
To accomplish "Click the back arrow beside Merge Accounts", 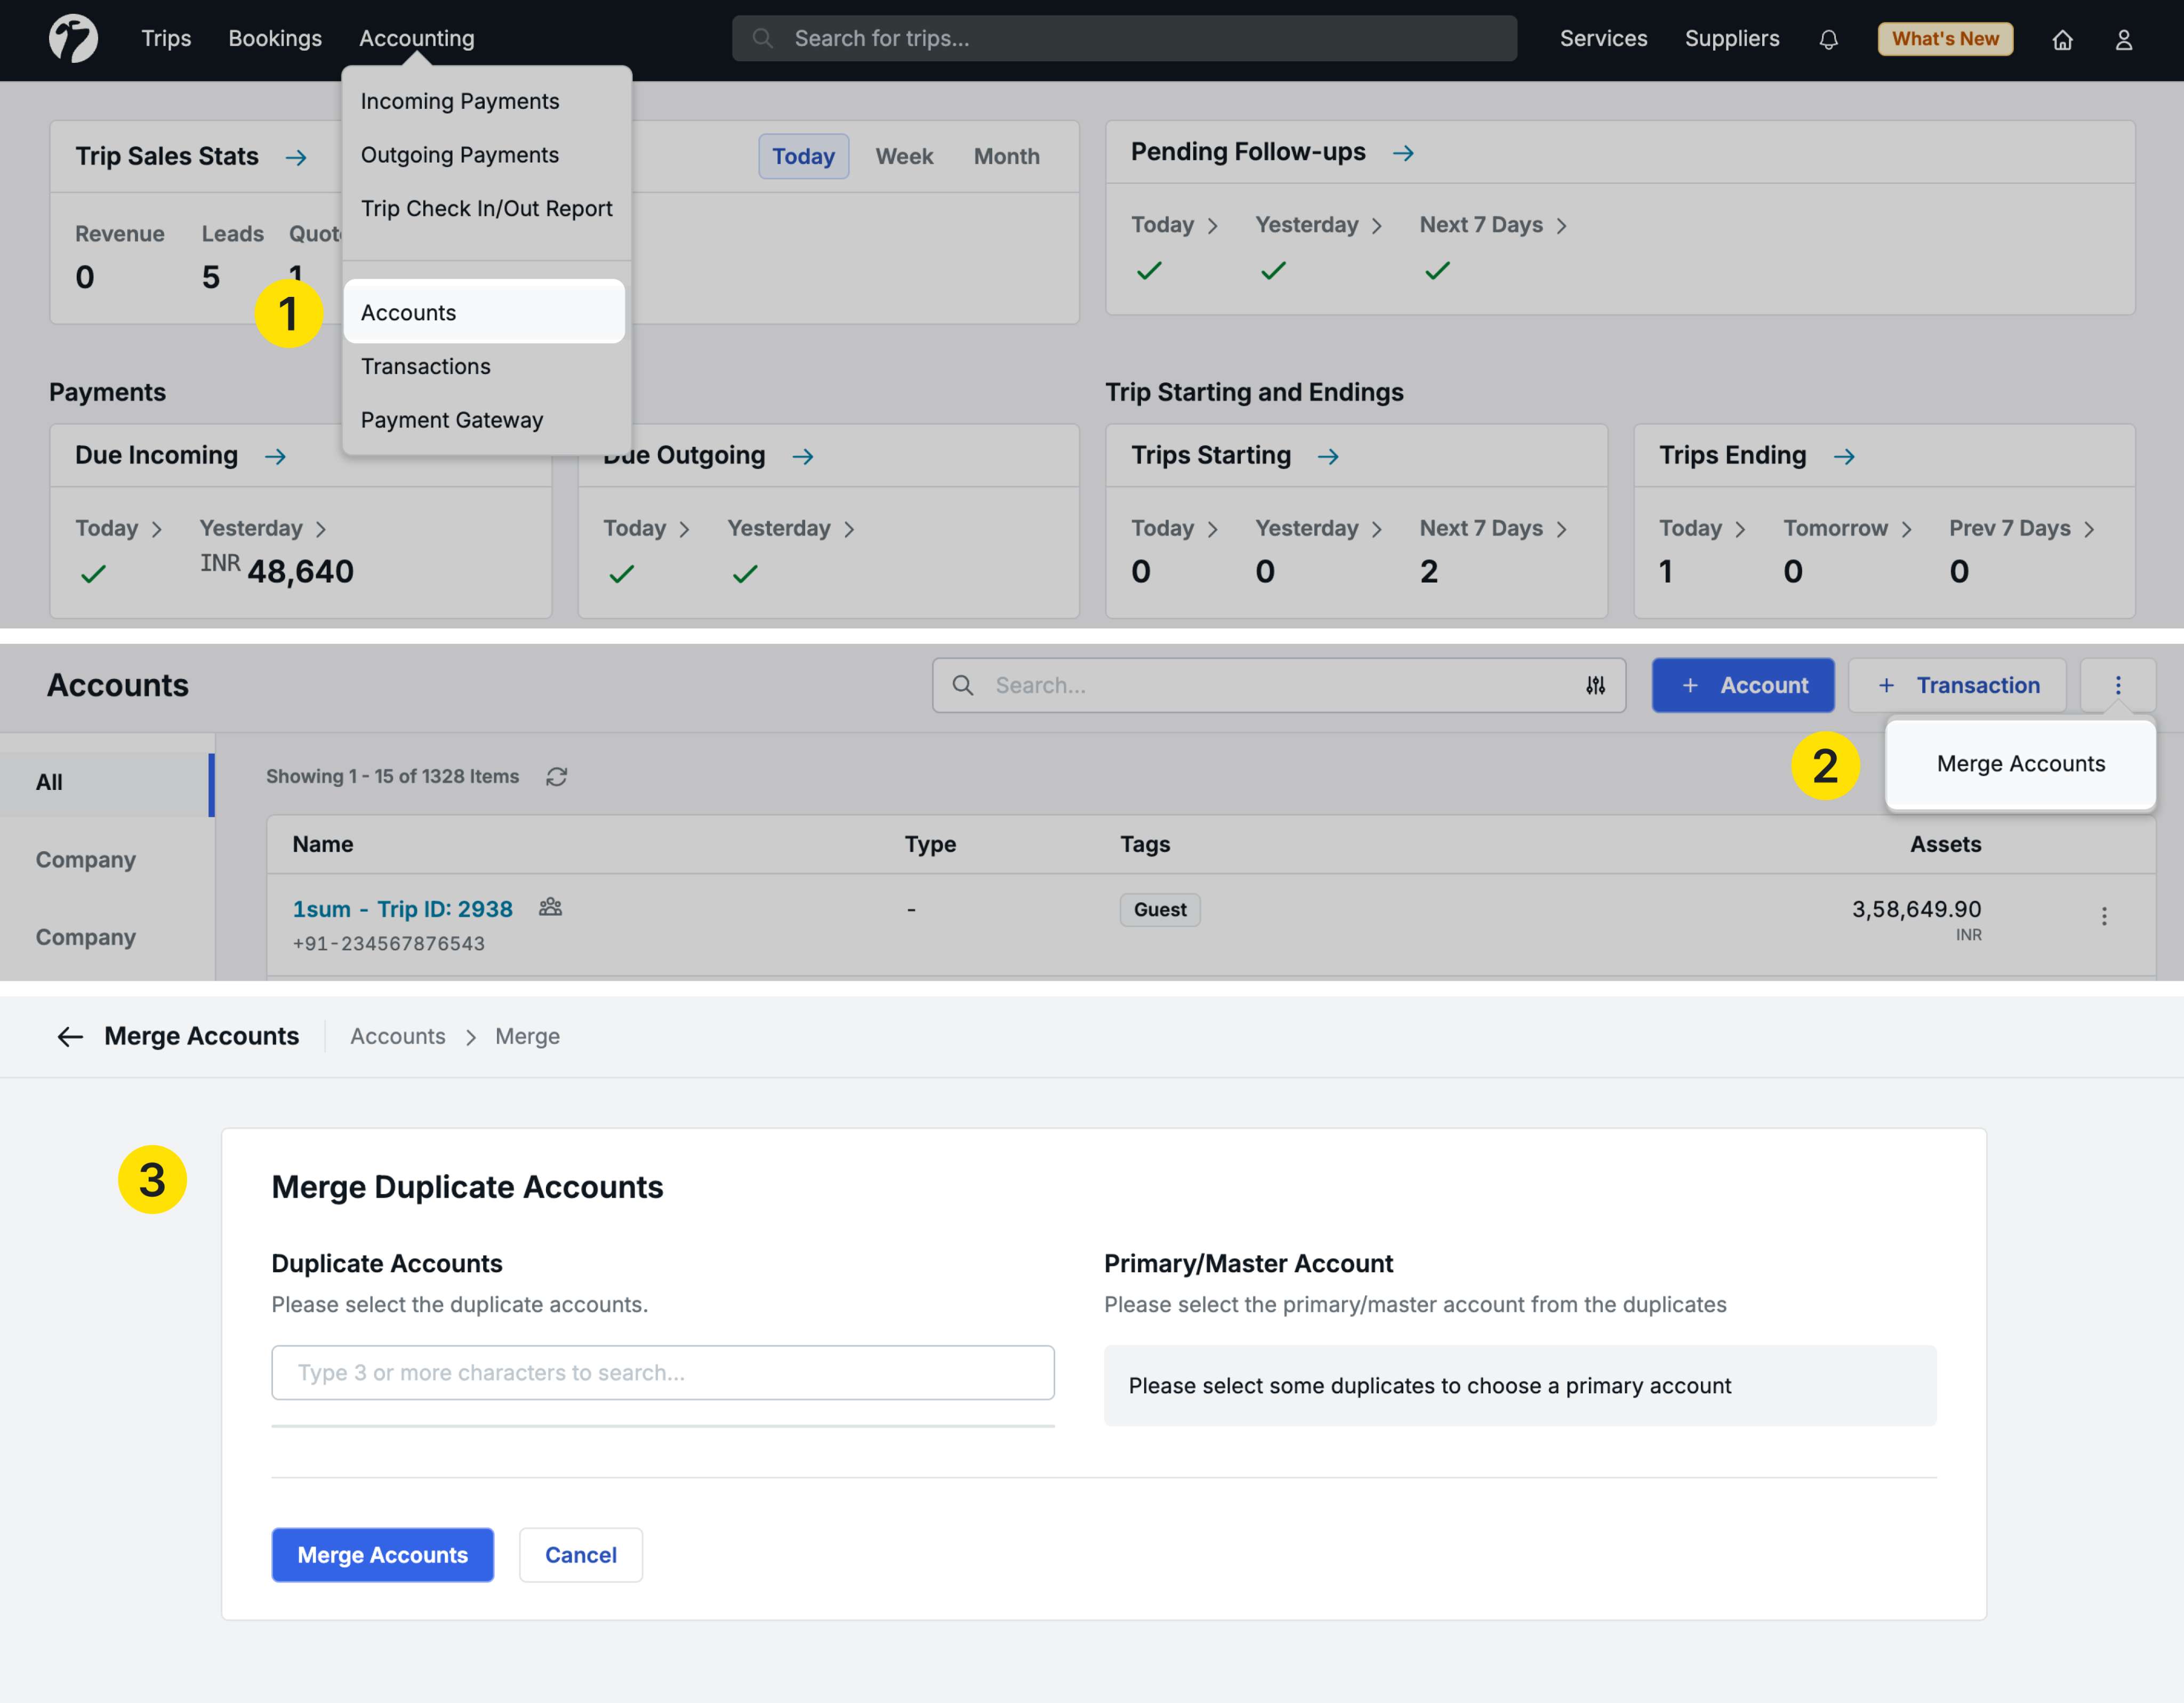I will [70, 1036].
